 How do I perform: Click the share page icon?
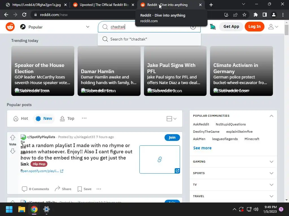click(235, 15)
